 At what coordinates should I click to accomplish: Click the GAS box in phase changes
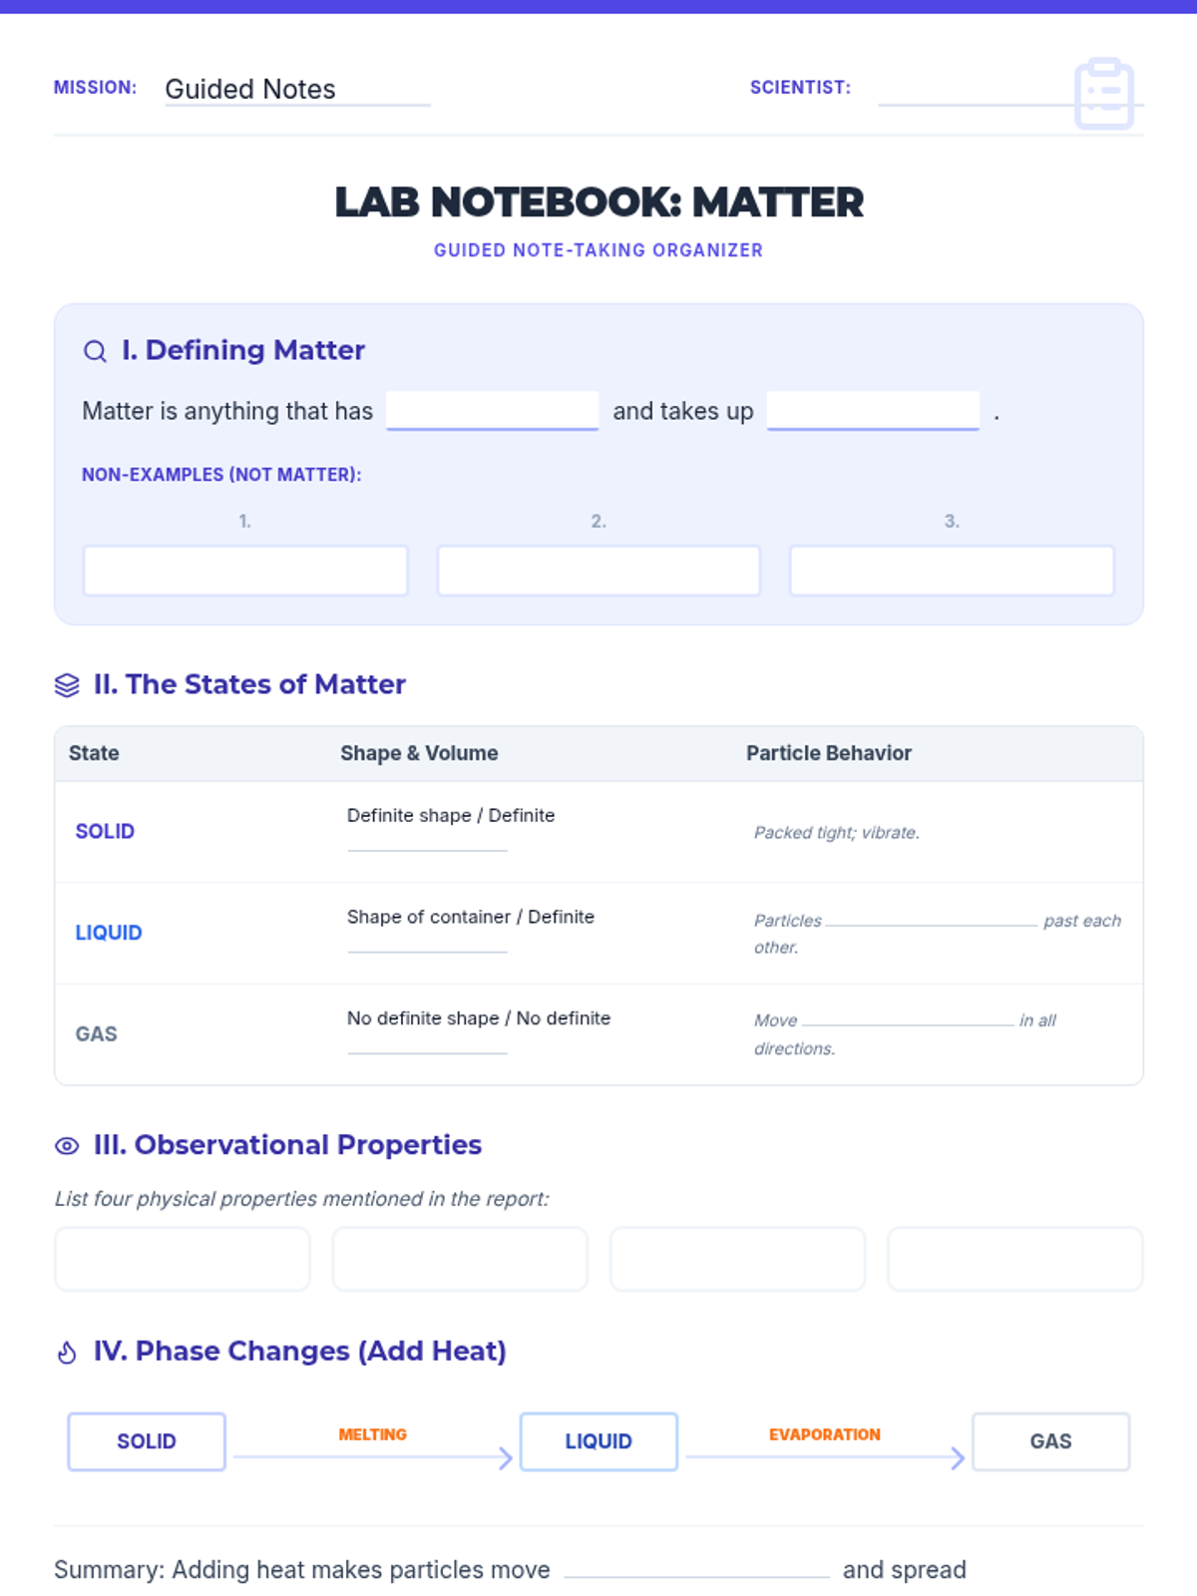coord(1051,1441)
